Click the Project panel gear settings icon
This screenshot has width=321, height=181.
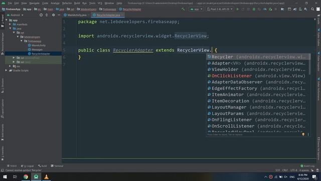coord(53,15)
